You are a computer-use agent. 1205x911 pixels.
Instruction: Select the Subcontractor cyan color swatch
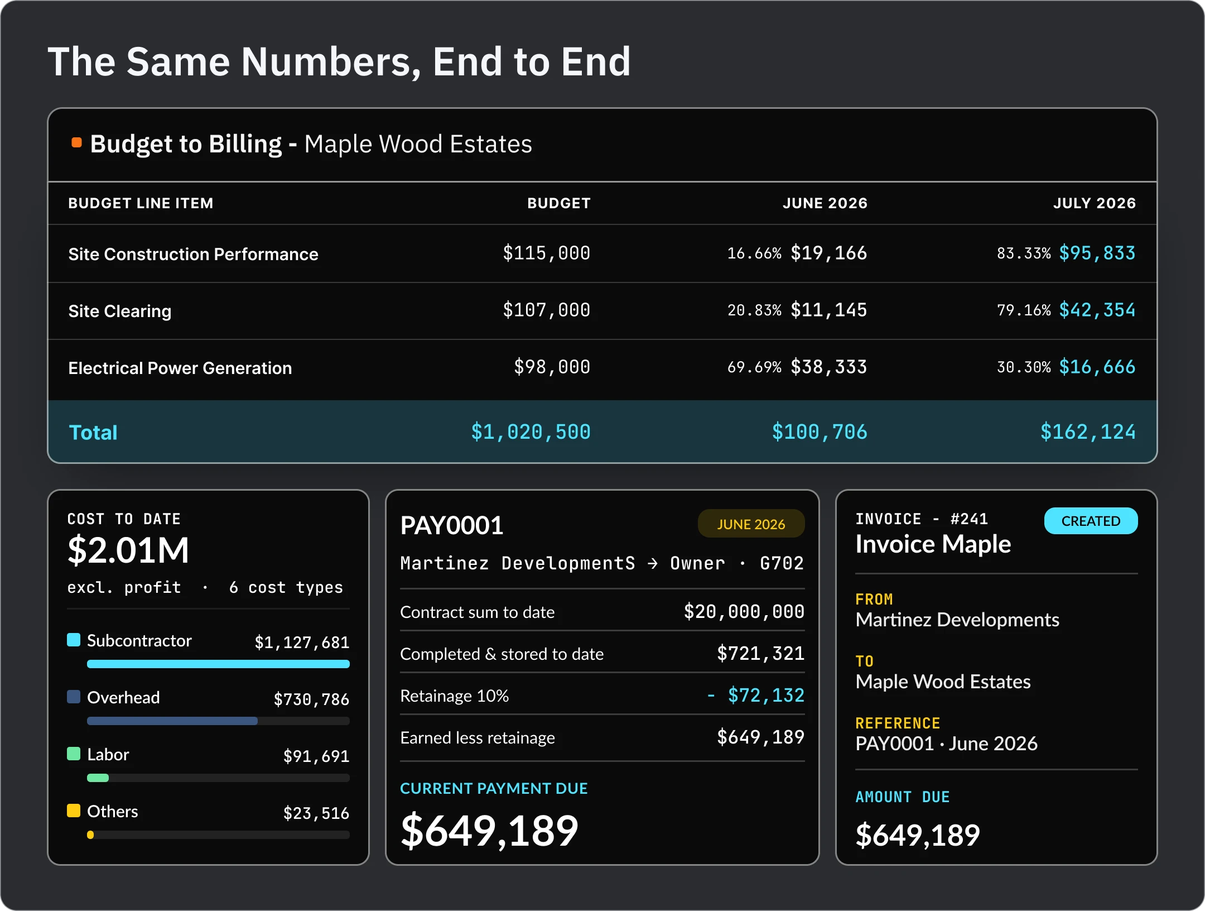click(74, 640)
